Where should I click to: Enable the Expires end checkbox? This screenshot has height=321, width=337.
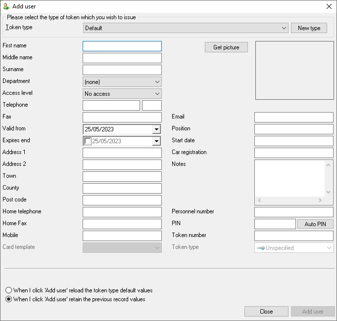click(x=88, y=141)
